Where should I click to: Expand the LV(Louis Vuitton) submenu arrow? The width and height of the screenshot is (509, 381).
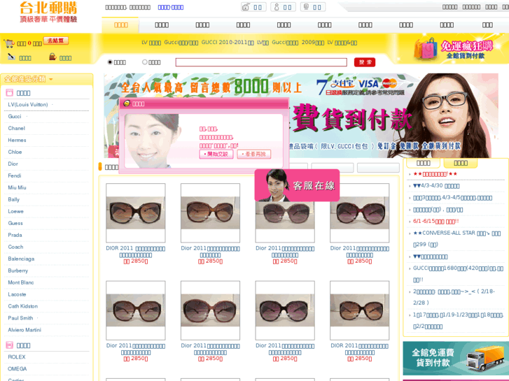[x=53, y=104]
